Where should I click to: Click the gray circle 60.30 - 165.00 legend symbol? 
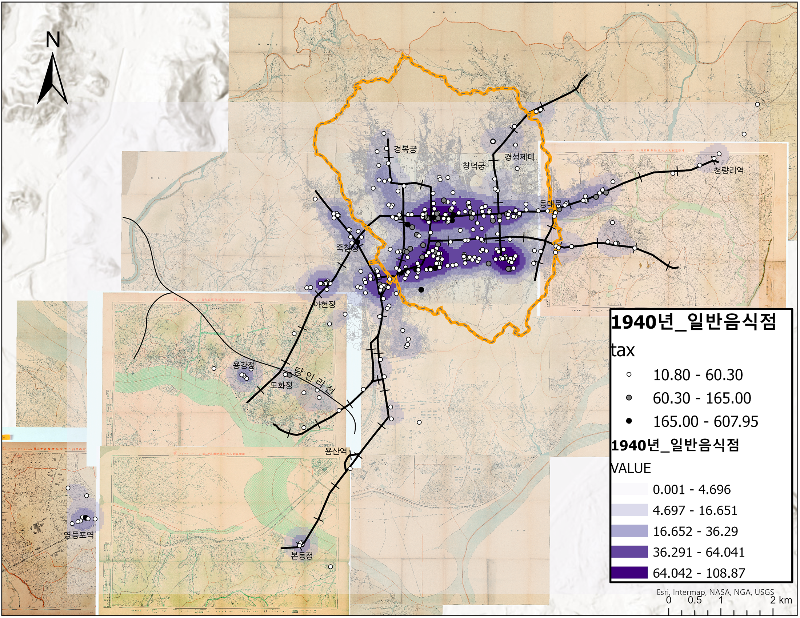click(x=629, y=398)
